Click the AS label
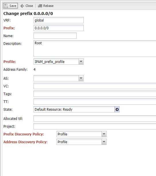Viewport: 156px width, 176px height. click(6, 78)
